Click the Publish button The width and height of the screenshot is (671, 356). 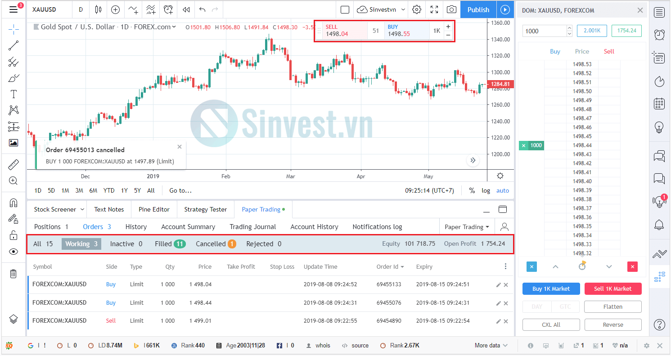478,9
